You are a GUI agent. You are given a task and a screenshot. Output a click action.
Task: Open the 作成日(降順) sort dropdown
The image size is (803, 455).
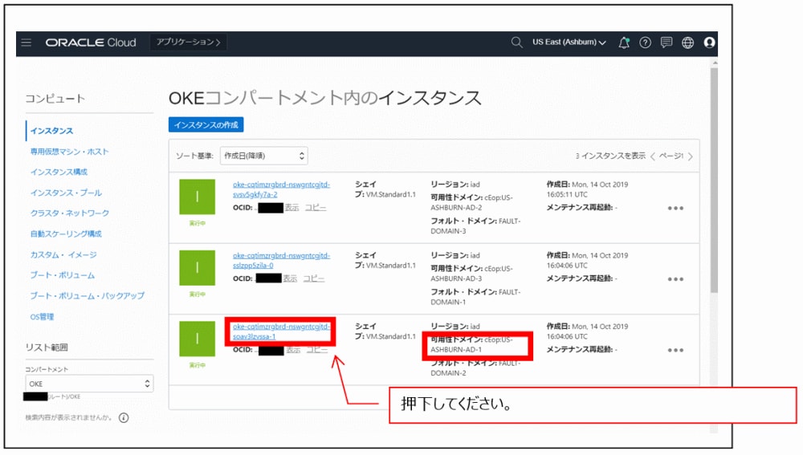click(263, 156)
